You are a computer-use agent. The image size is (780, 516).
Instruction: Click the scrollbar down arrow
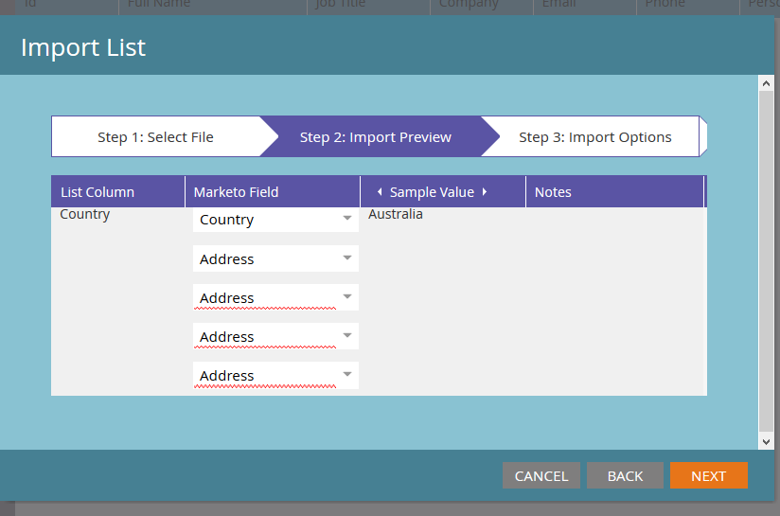(767, 441)
